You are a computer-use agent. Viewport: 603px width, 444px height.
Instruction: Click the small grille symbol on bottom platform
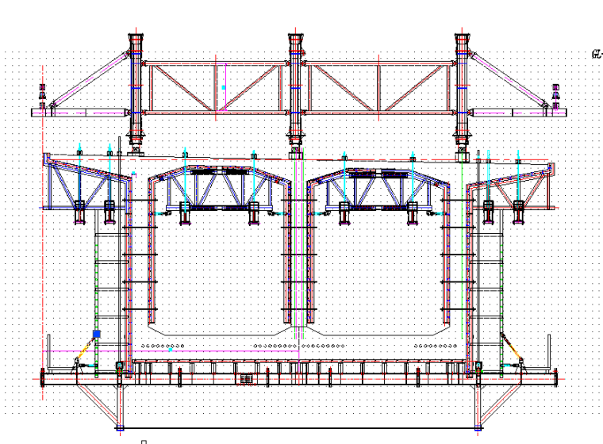click(247, 379)
